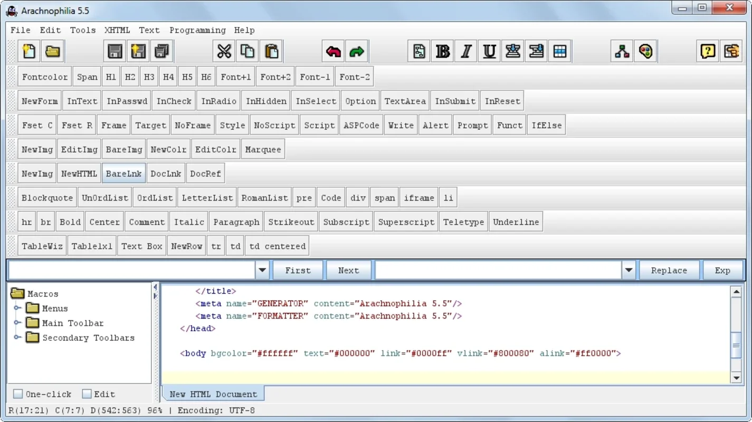Click Save As floppy icon with star
Image resolution: width=752 pixels, height=422 pixels.
(x=138, y=51)
